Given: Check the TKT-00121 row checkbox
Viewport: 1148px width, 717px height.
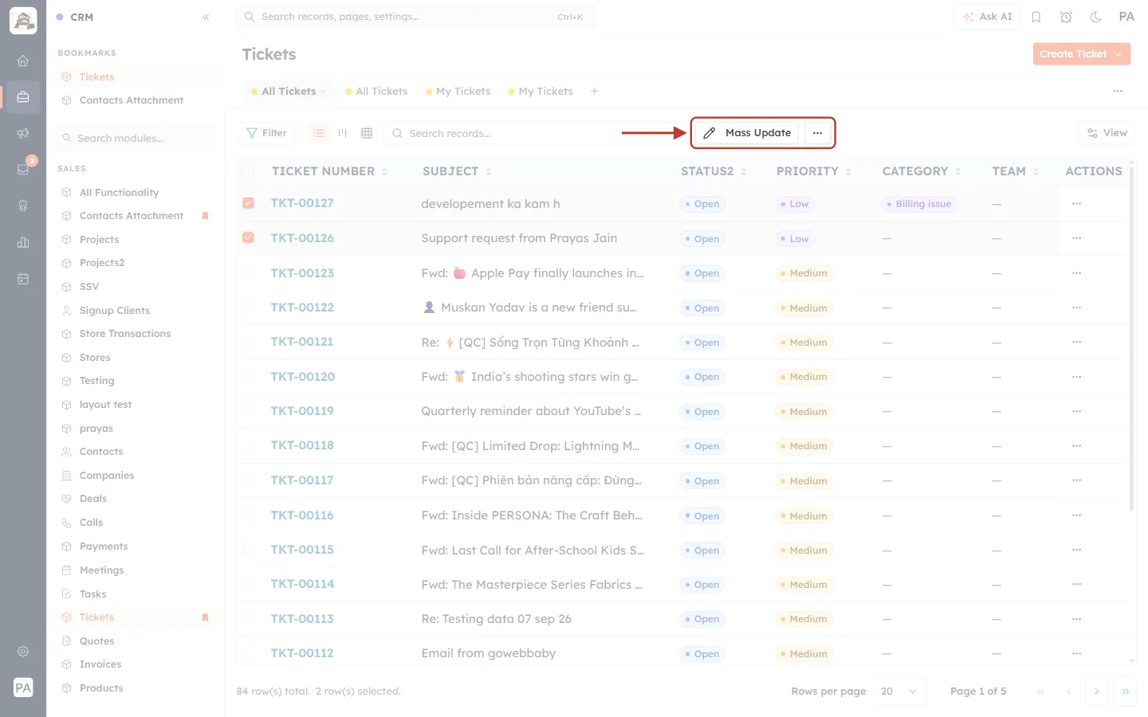Looking at the screenshot, I should point(249,342).
